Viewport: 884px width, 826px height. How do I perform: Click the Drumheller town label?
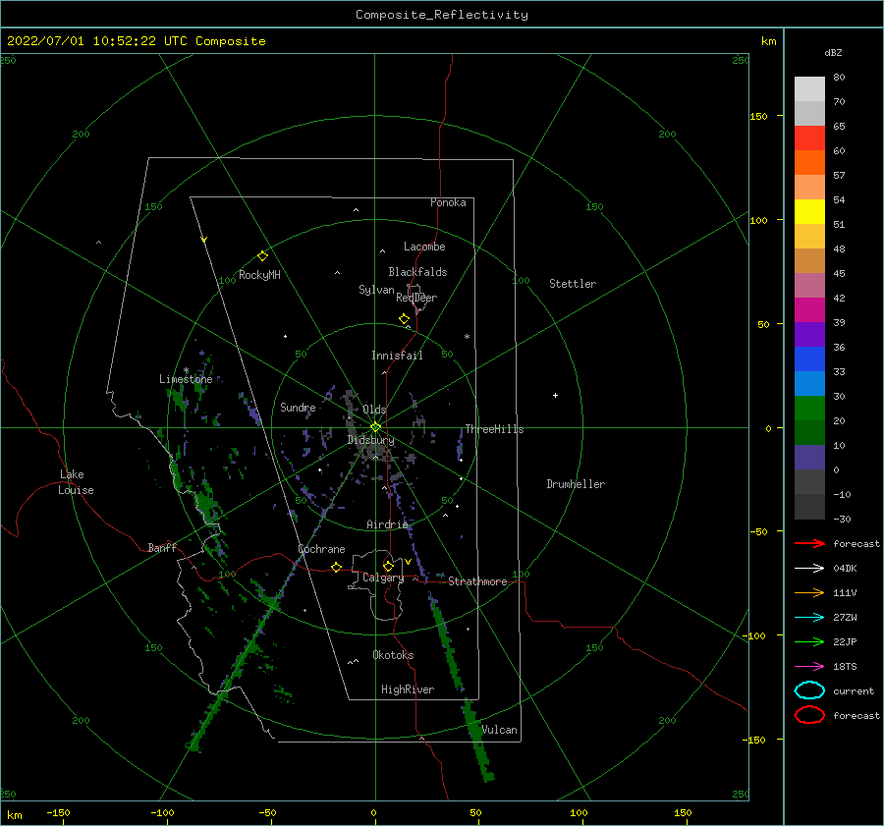[x=576, y=484]
